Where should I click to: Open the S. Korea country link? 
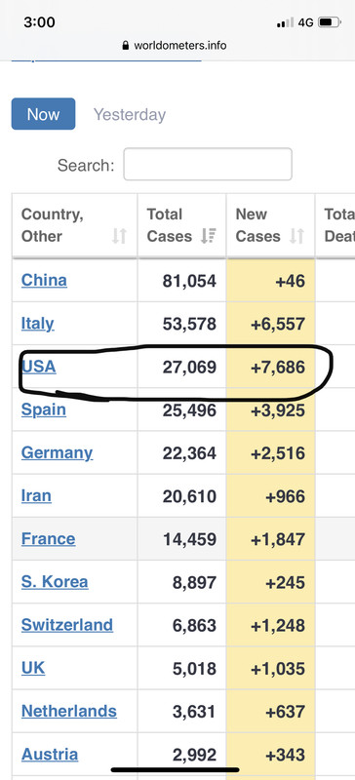click(55, 581)
